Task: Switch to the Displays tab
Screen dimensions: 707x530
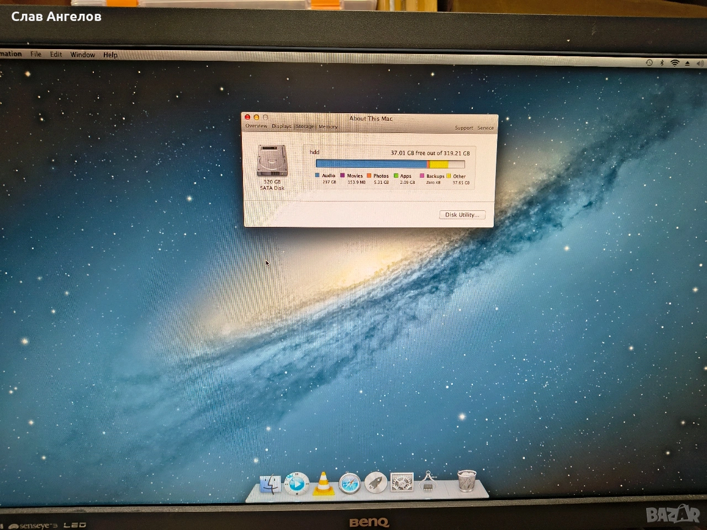Action: coord(281,126)
